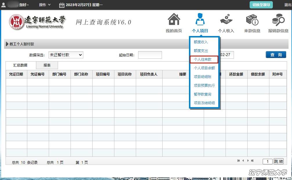Click the 个人收入 hand-with-coin icon

tap(226, 20)
